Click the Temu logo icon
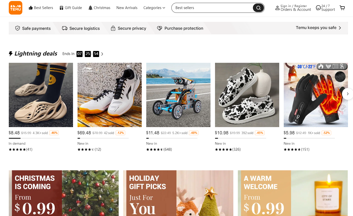Screen dimensions: 353x216 [x=16, y=8]
